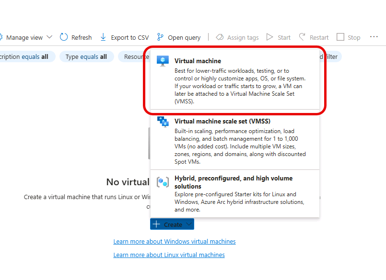The height and width of the screenshot is (280, 386).
Task: Click the Export to CSV download icon
Action: tap(103, 37)
